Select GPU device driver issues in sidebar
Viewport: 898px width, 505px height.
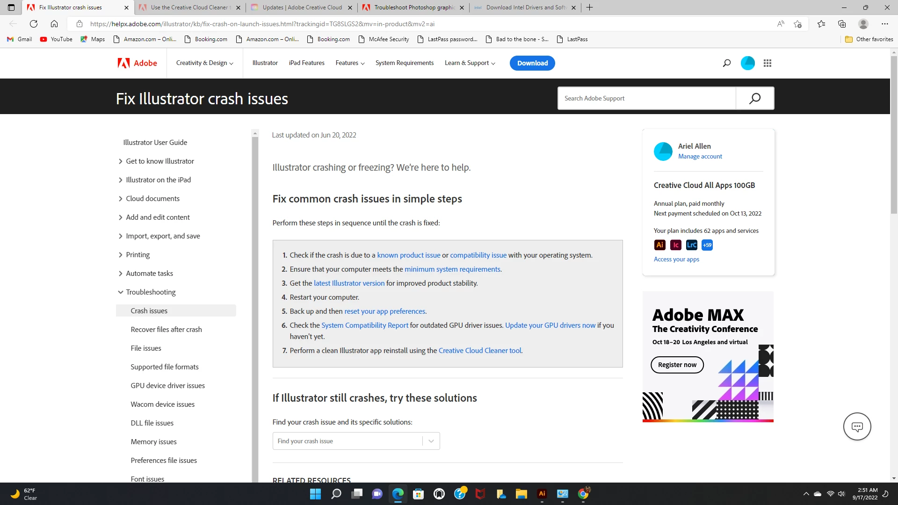point(167,386)
